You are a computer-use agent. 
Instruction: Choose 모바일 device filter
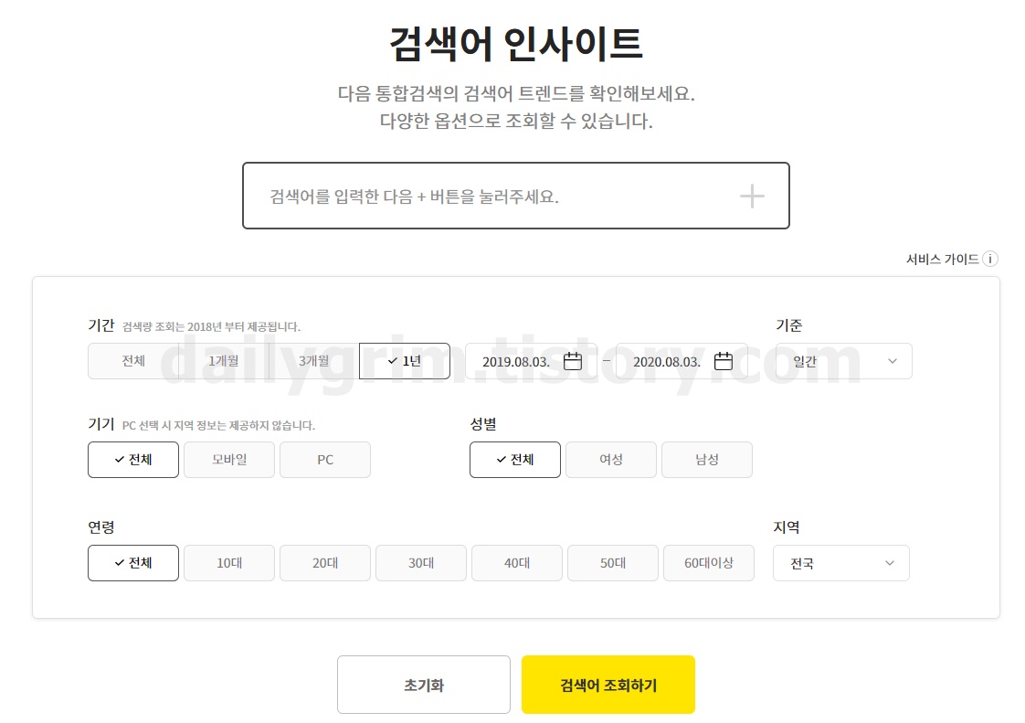[x=229, y=460]
